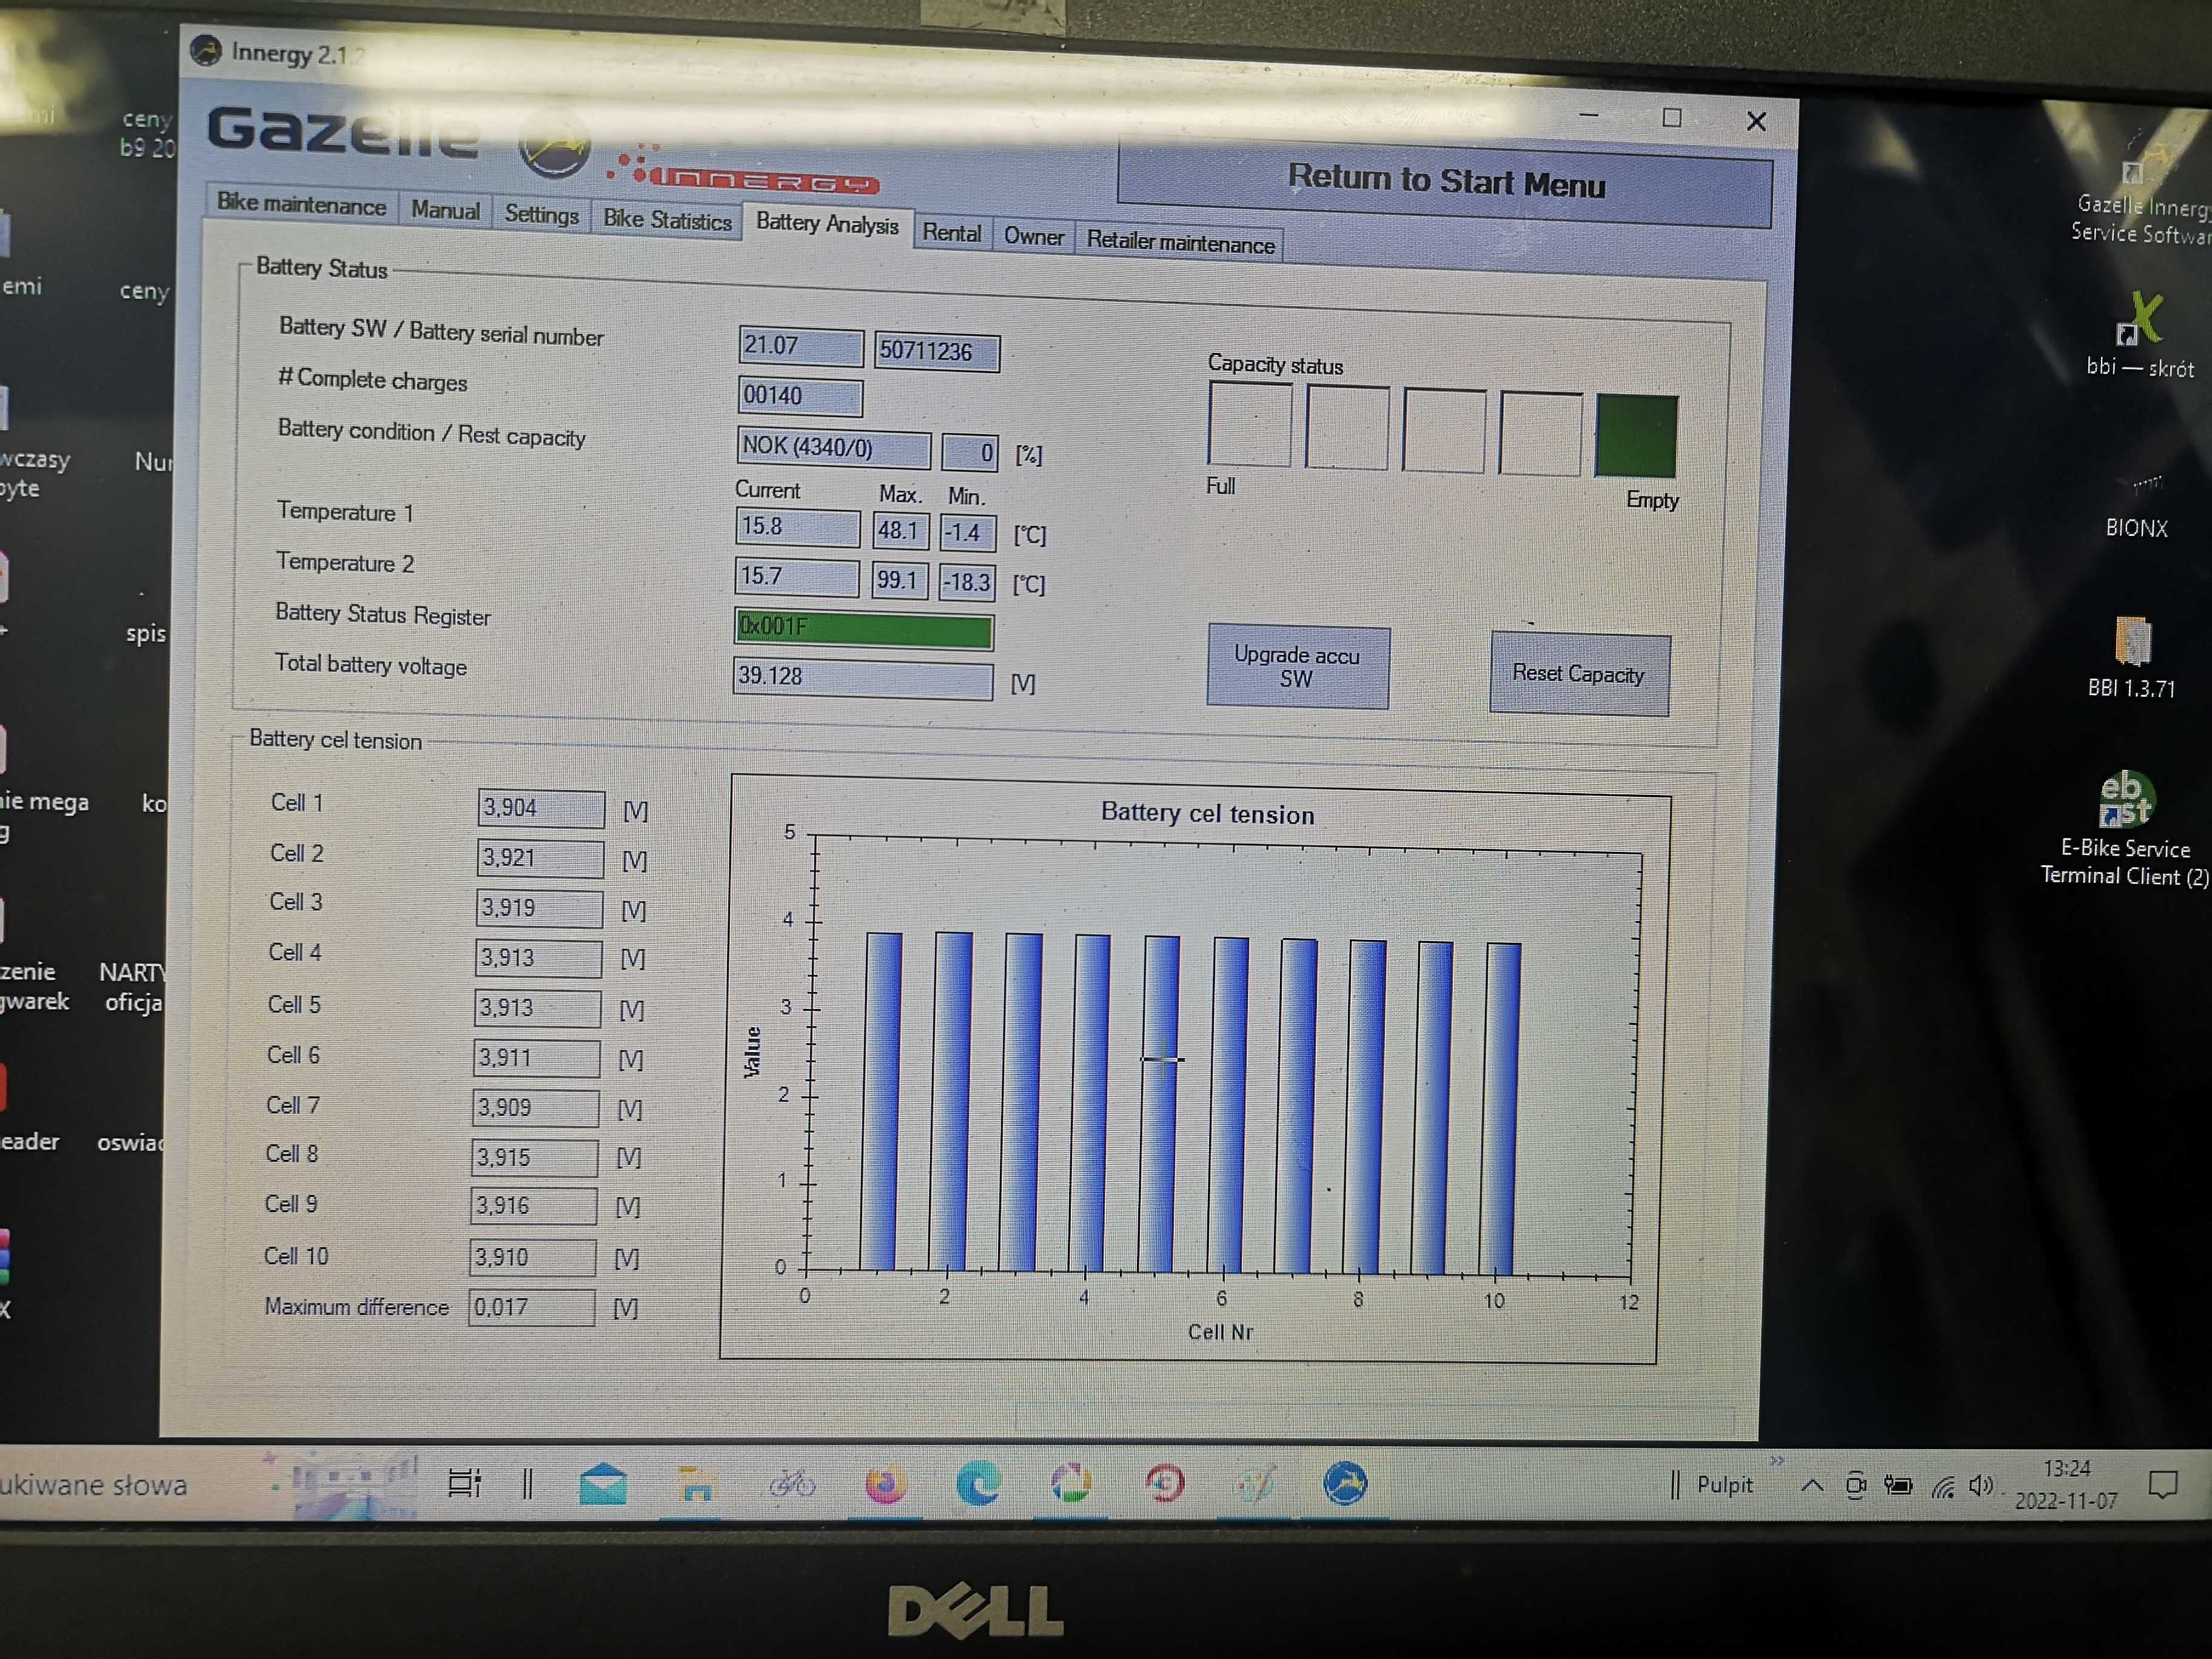The image size is (2212, 1659).
Task: Click Temperature 1 current value 15.8
Action: point(797,527)
